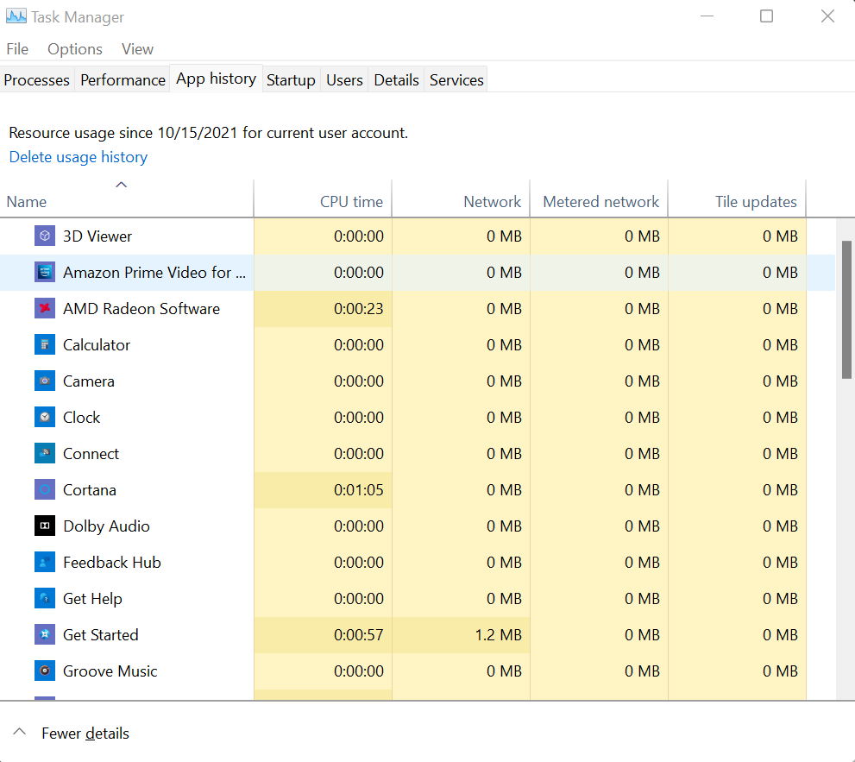The image size is (855, 762).
Task: Click the Delete usage history link
Action: click(79, 157)
